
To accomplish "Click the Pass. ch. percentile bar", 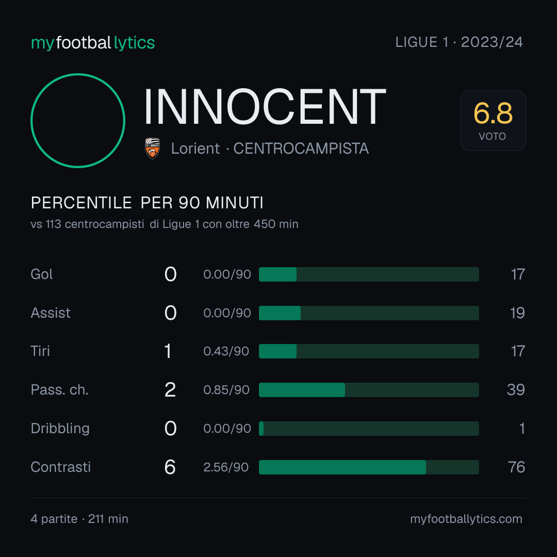I will point(369,390).
